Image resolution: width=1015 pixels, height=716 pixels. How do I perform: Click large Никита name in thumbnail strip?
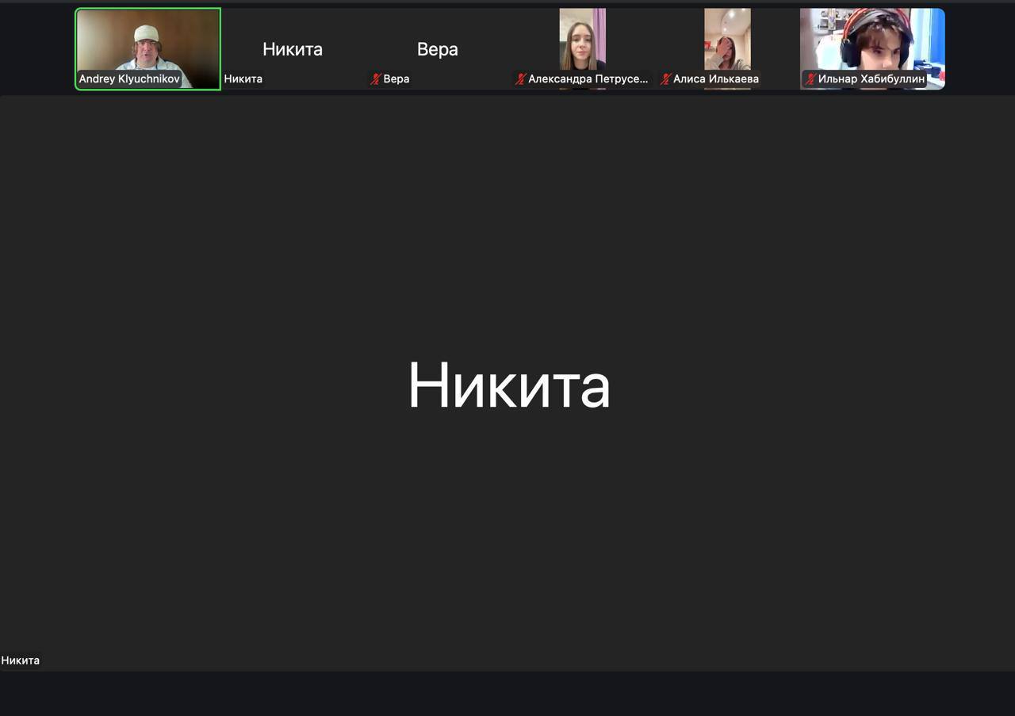293,49
